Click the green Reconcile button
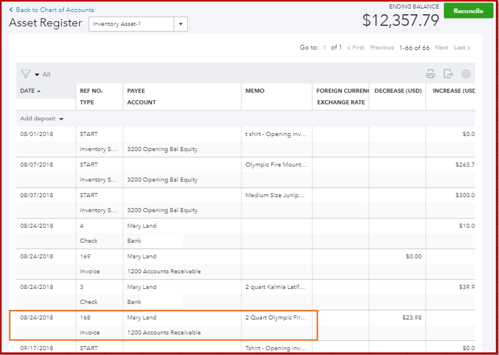The image size is (499, 355). click(x=469, y=11)
